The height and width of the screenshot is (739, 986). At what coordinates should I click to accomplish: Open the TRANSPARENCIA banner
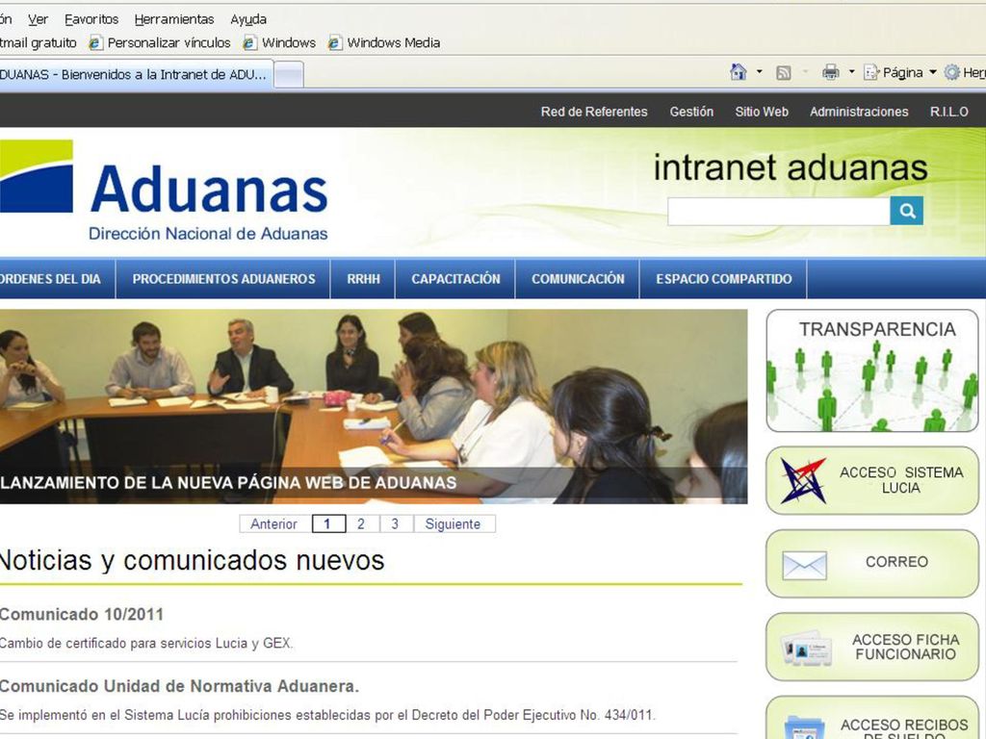point(872,370)
